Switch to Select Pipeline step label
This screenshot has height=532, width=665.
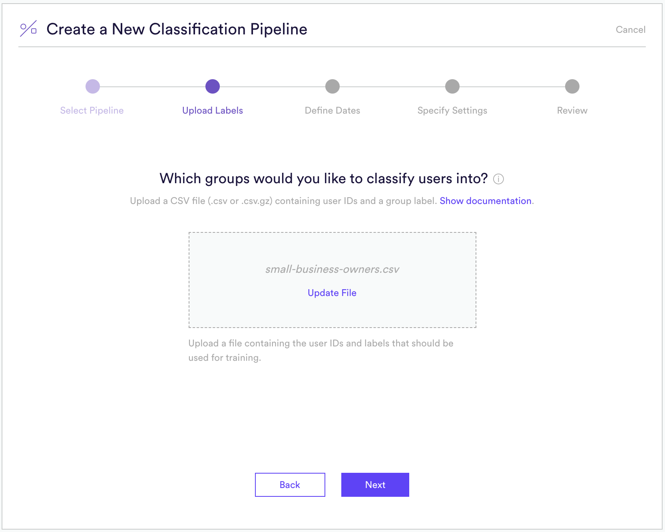[x=92, y=110]
